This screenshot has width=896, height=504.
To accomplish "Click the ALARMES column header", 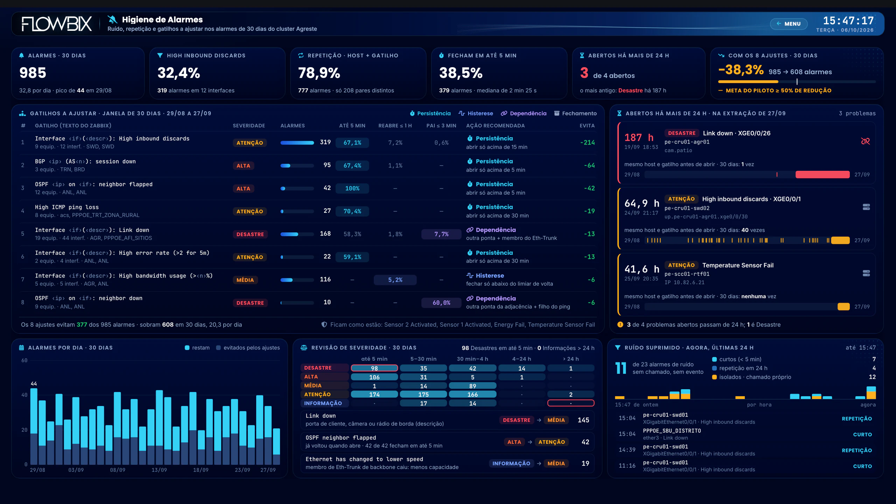I will pos(293,126).
